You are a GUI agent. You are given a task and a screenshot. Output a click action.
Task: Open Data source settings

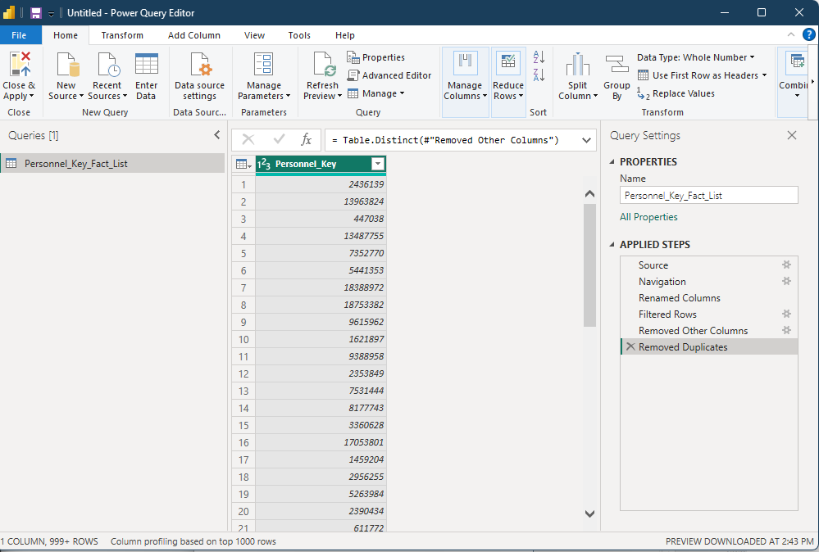pyautogui.click(x=199, y=75)
